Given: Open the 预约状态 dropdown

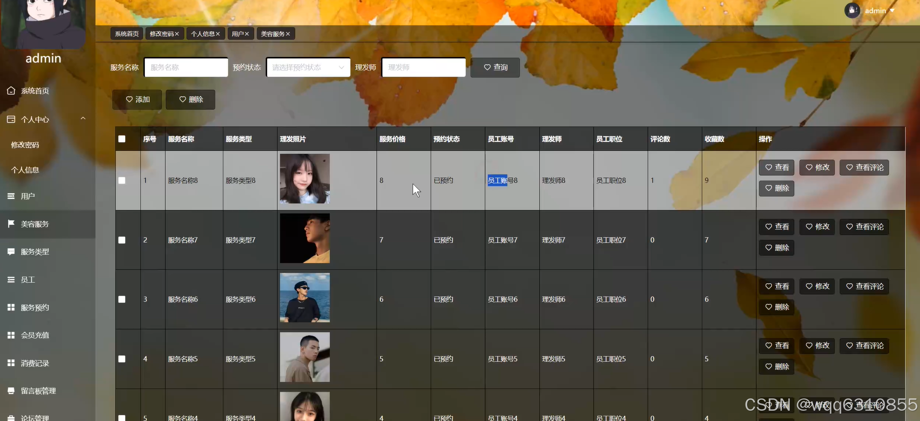Looking at the screenshot, I should (x=308, y=67).
